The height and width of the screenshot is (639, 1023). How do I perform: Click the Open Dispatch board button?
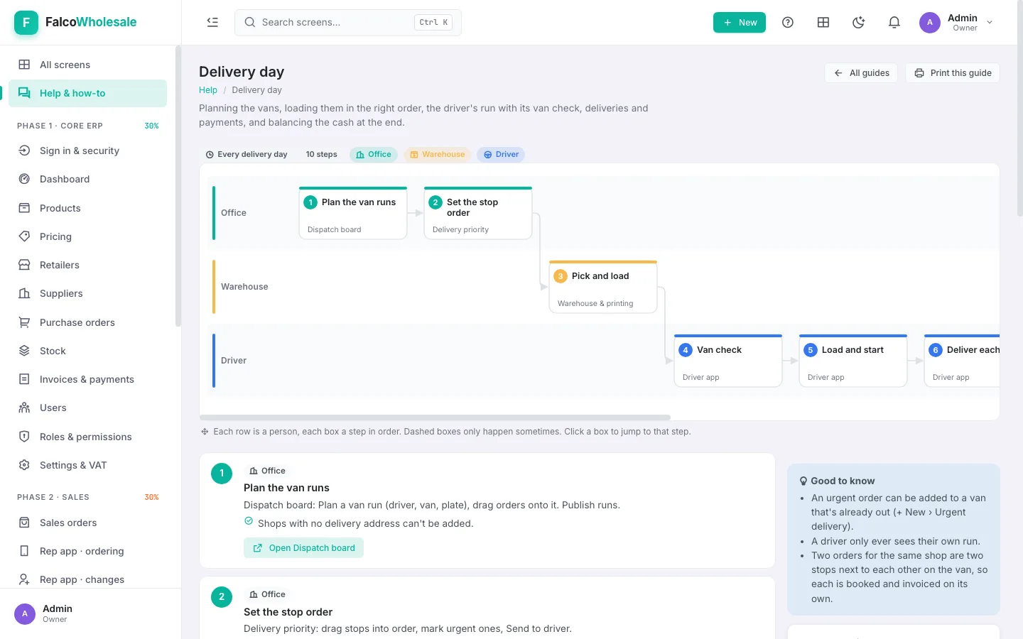coord(303,548)
